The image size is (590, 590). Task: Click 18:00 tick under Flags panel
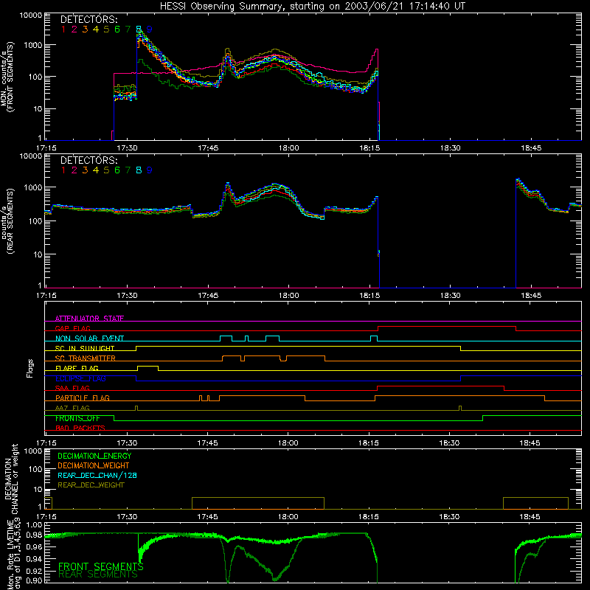(288, 443)
